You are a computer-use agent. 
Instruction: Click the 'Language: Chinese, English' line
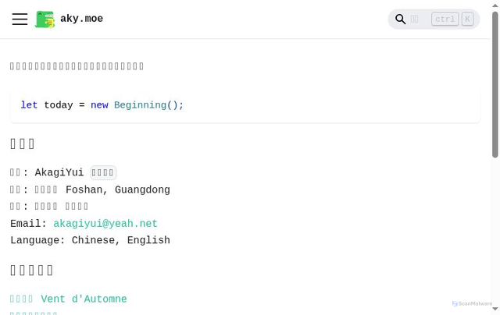[x=91, y=240]
